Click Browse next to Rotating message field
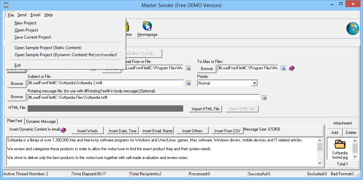 coord(17,97)
